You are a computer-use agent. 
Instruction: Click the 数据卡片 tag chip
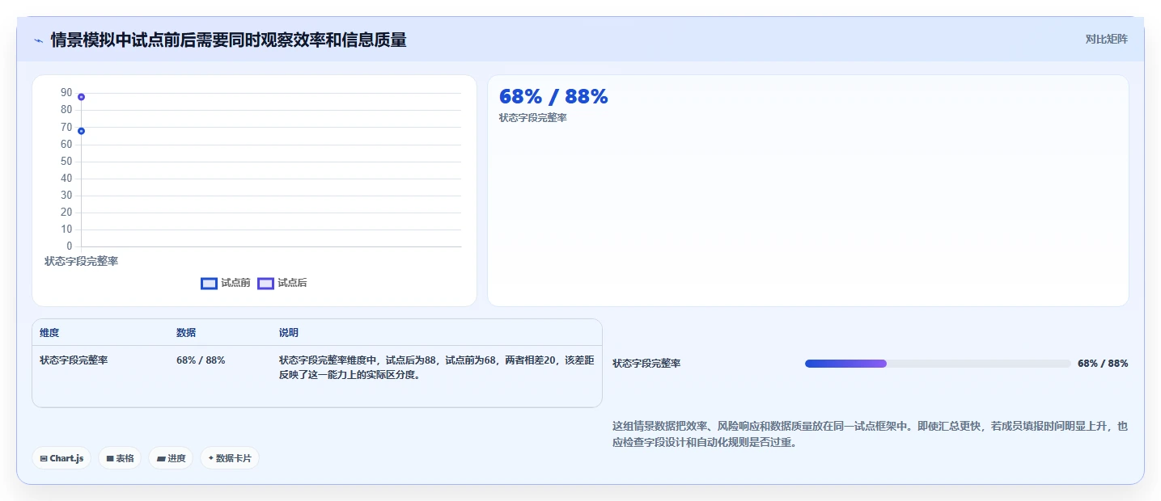coord(230,458)
